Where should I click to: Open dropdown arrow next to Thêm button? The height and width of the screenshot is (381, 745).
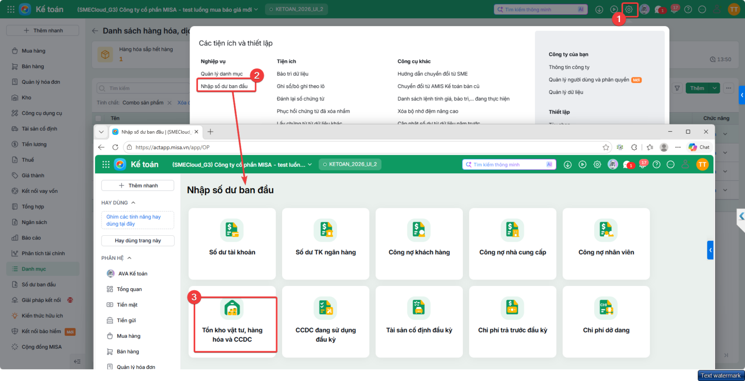tap(714, 88)
